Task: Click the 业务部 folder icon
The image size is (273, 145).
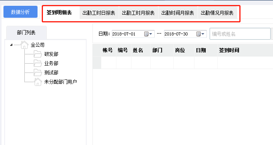Action: [x=38, y=63]
